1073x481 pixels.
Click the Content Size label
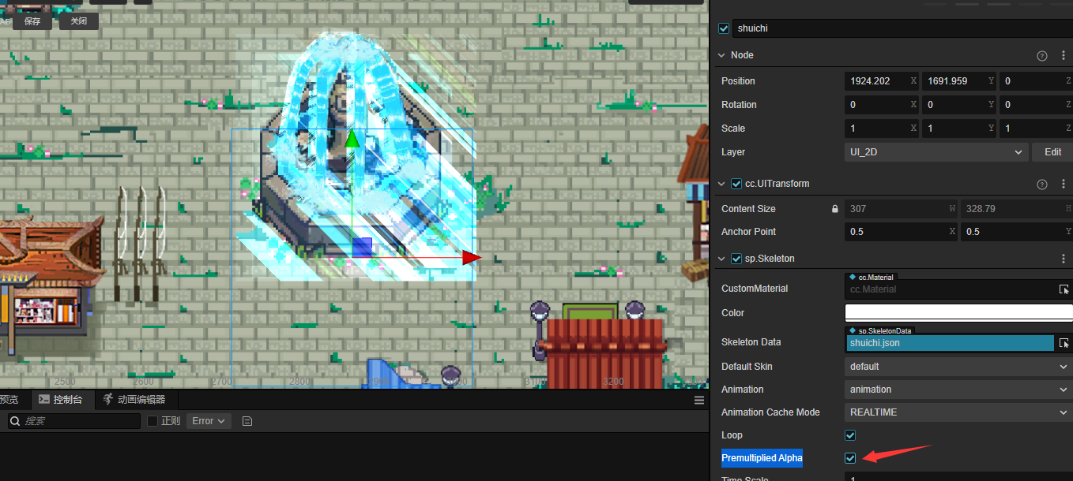point(748,209)
